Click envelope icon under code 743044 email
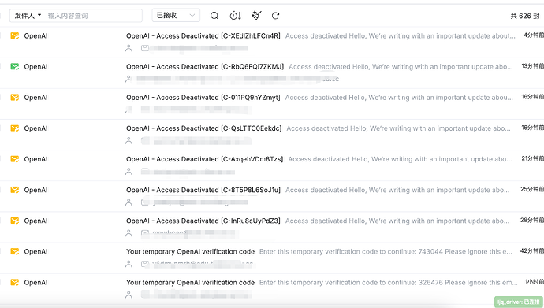544x308 pixels. point(145,264)
